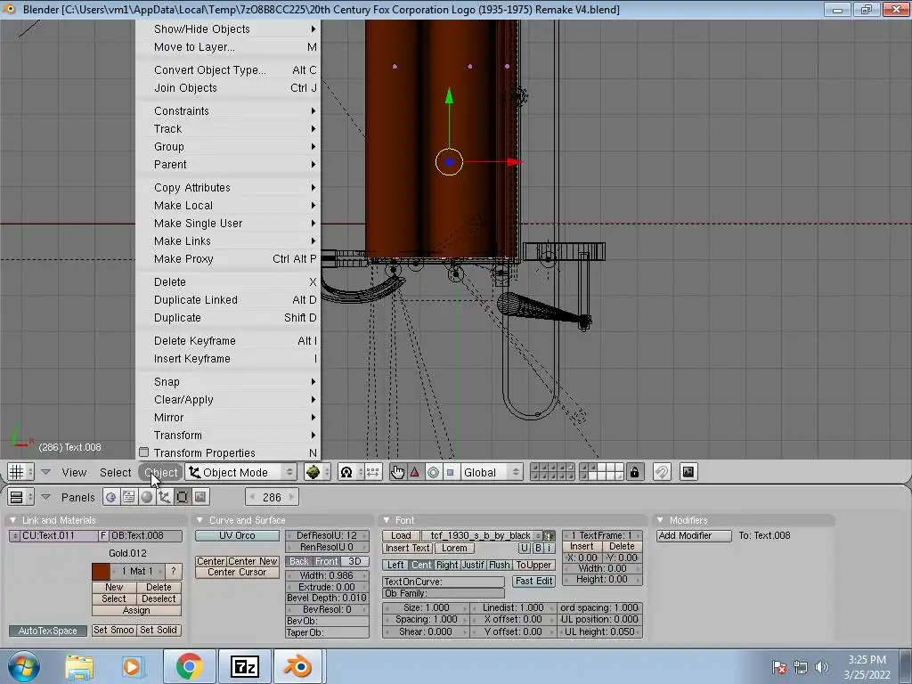The width and height of the screenshot is (912, 684).
Task: Click the layer lock icon
Action: (634, 472)
